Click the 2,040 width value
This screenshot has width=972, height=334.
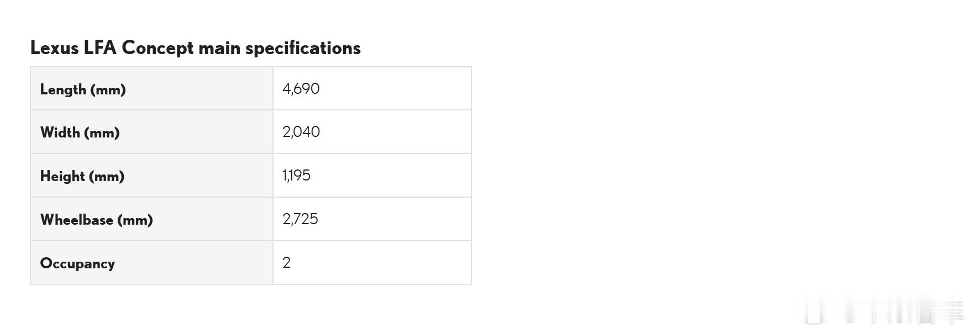pos(301,132)
